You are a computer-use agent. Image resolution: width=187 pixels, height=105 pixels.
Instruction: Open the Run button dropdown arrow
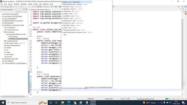coord(58,7)
